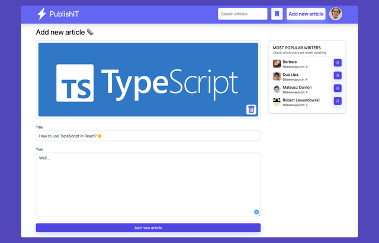Click the 'Title' field label
This screenshot has height=243, width=379.
pyautogui.click(x=40, y=127)
